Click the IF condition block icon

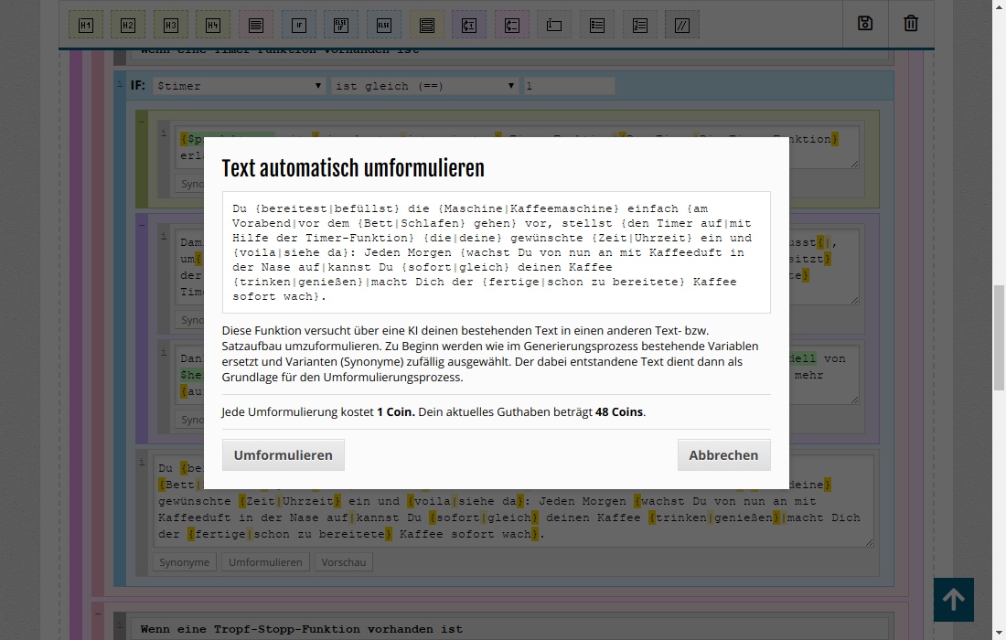tap(299, 26)
